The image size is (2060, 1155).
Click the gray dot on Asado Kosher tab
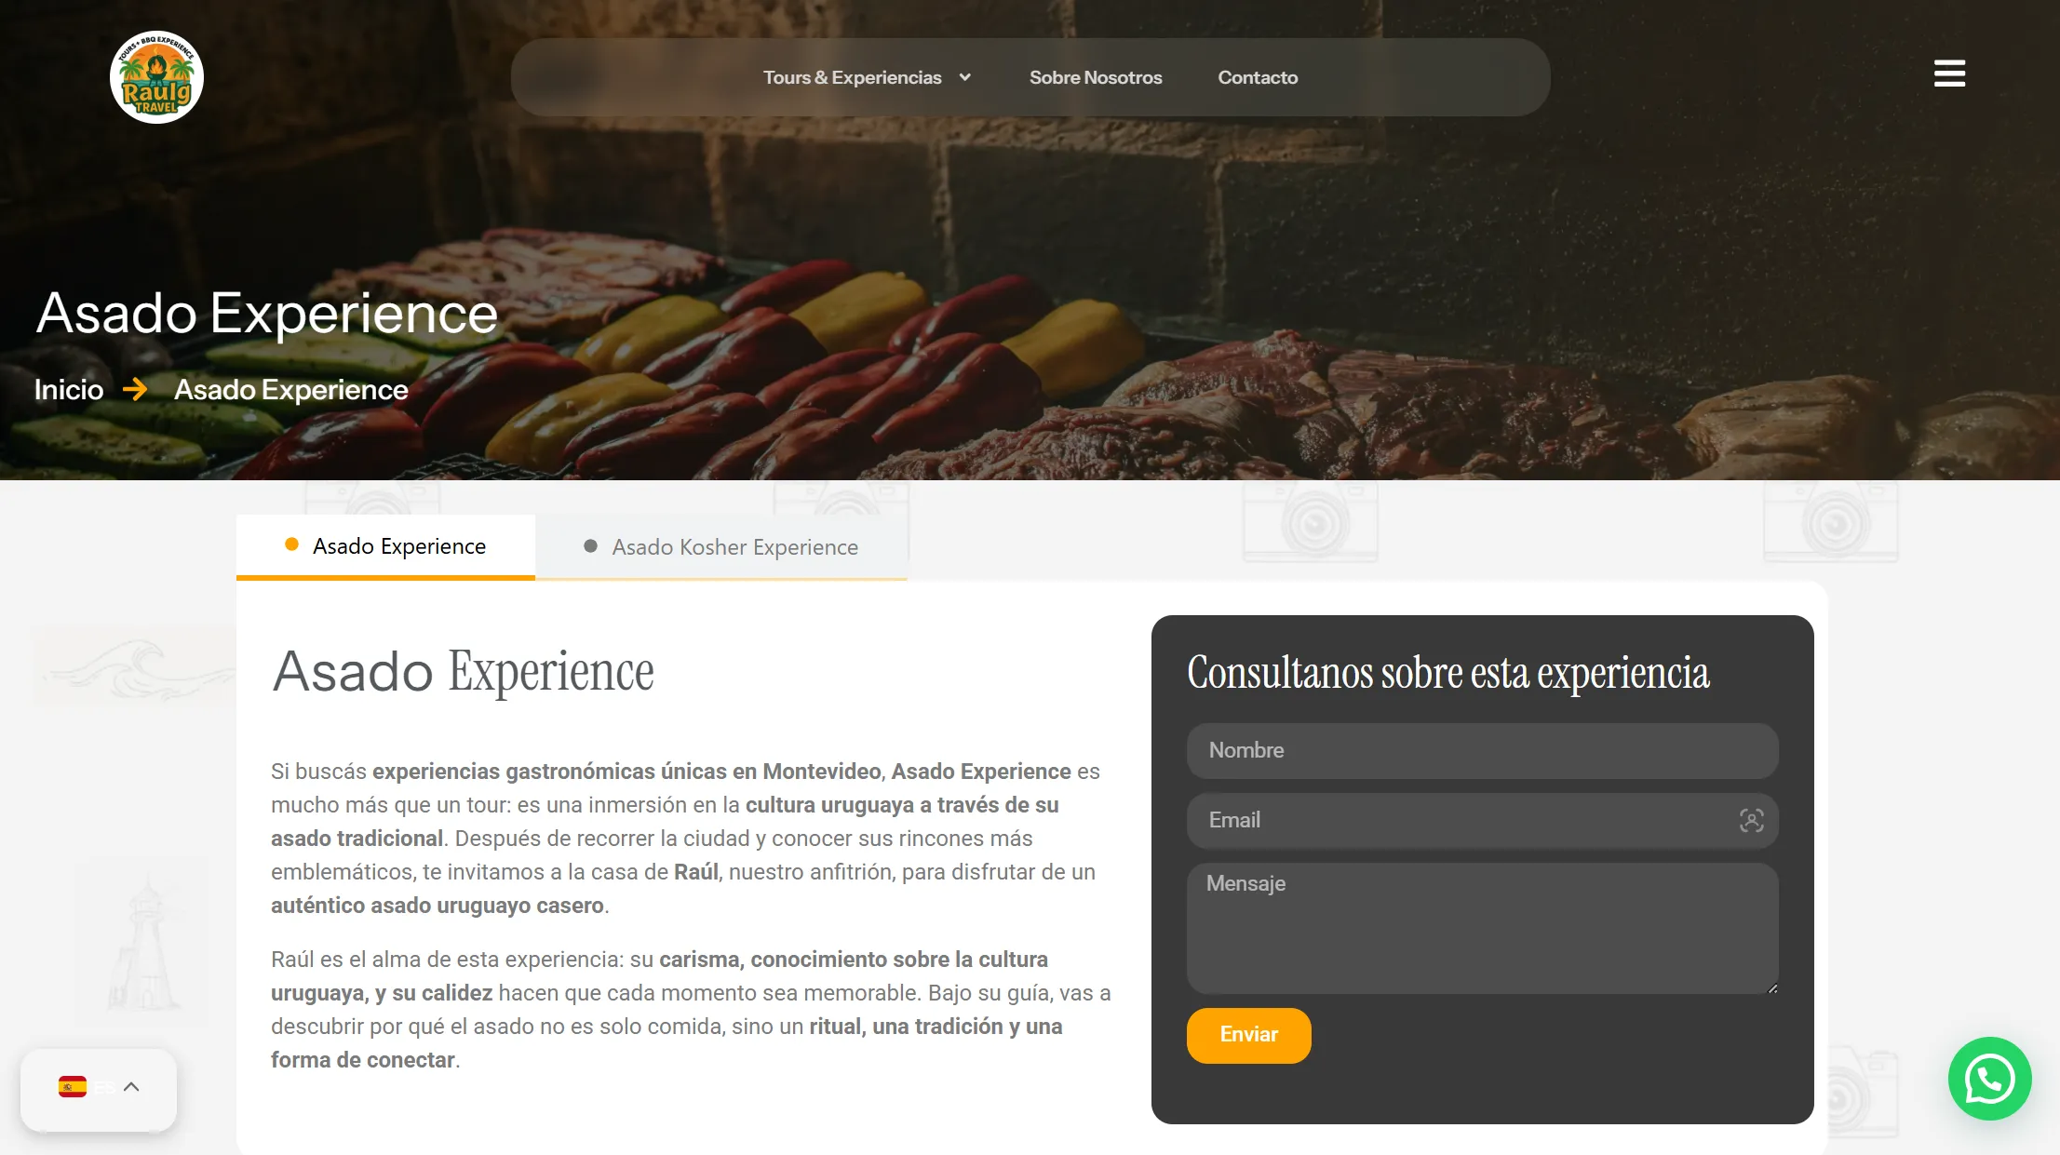(590, 546)
